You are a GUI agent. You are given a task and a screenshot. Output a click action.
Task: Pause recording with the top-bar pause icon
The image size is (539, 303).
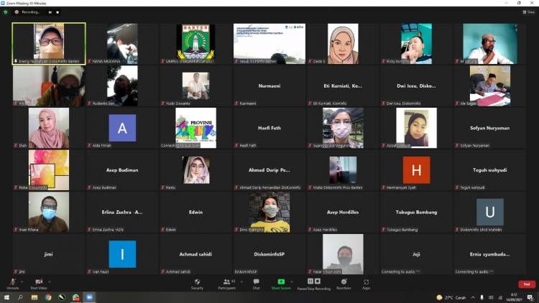50,12
